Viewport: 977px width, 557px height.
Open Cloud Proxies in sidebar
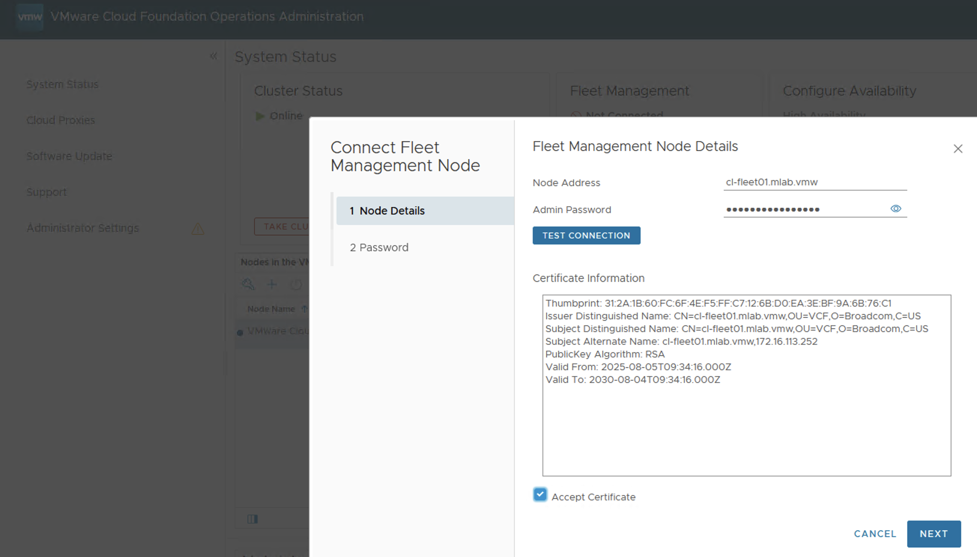[x=60, y=120]
